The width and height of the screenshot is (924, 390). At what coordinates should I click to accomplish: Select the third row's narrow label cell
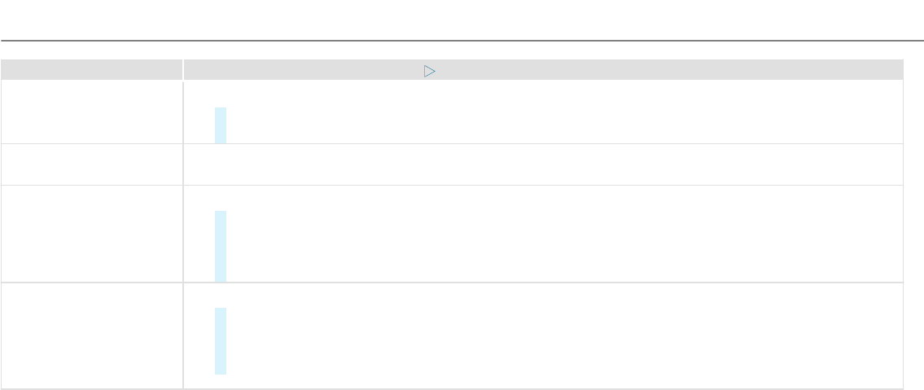(91, 234)
